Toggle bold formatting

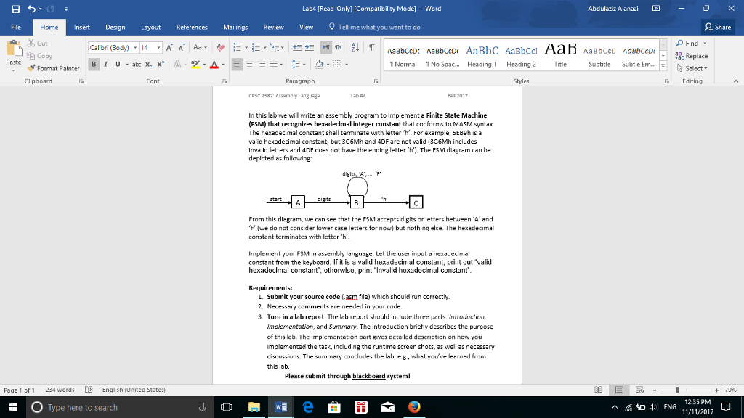94,65
